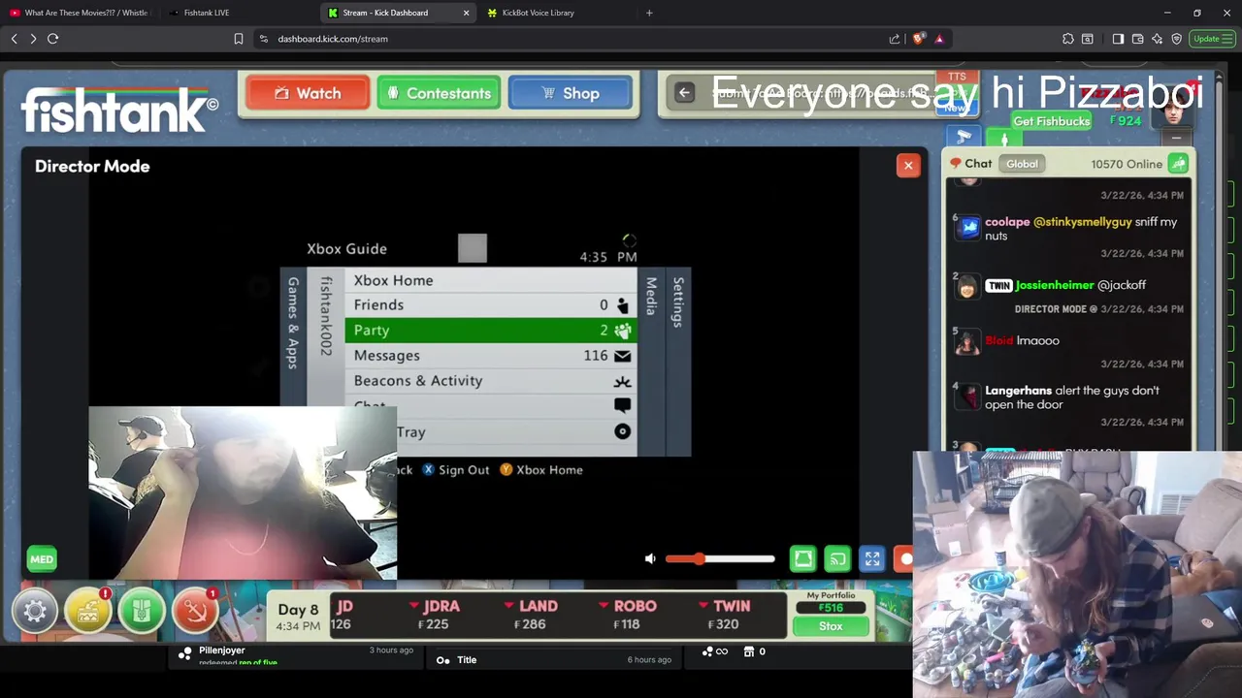Close the Stream - Kick Dashboard tab
The width and height of the screenshot is (1242, 698).
tap(466, 13)
